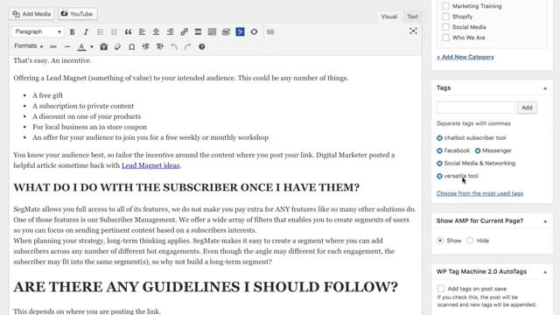This screenshot has height=315, width=560.
Task: Open the Paragraph format dropdown
Action: coord(38,31)
